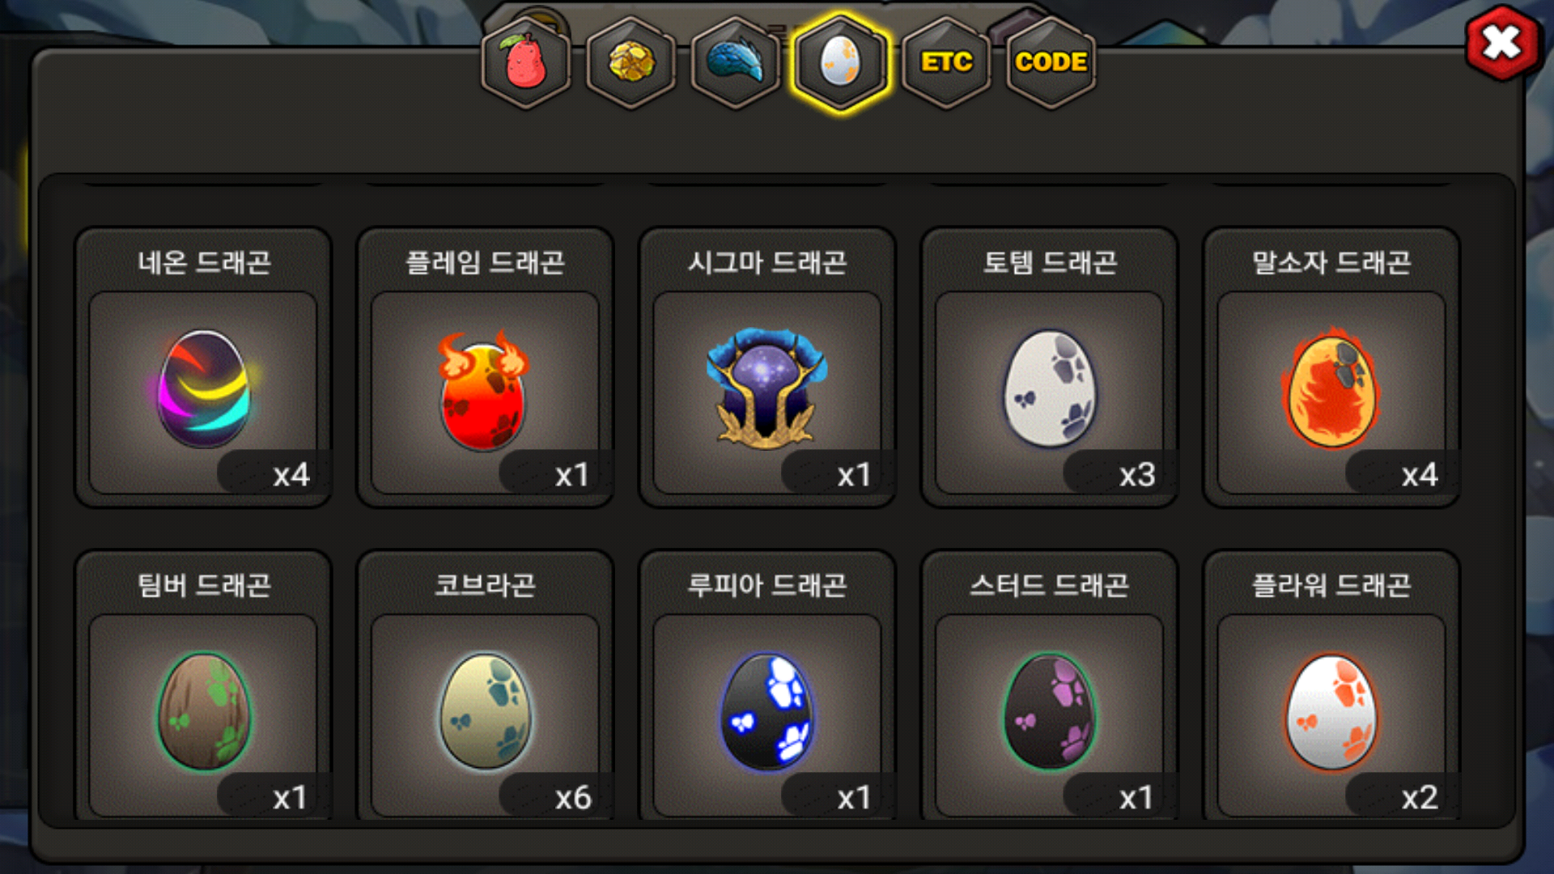Open the blue dragon scale tab
This screenshot has width=1554, height=874.
coord(736,62)
